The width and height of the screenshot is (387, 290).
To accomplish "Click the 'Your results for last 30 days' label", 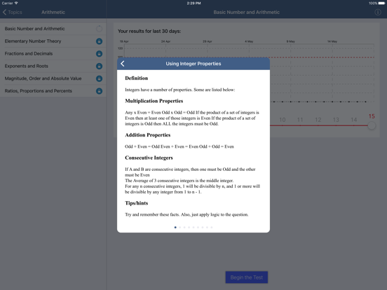I will coord(149,32).
